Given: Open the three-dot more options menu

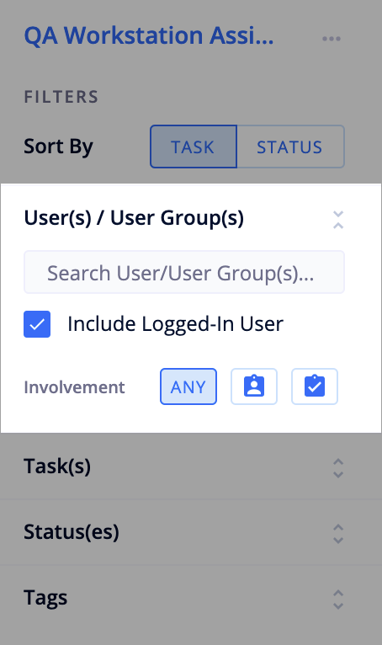Looking at the screenshot, I should 331,39.
